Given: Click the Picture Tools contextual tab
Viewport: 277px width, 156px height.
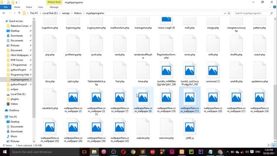Looking at the screenshot, I should 54,2.
